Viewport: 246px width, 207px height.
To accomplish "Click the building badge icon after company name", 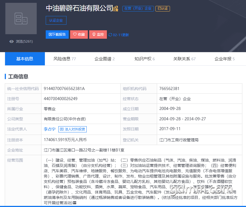I will [116, 8].
